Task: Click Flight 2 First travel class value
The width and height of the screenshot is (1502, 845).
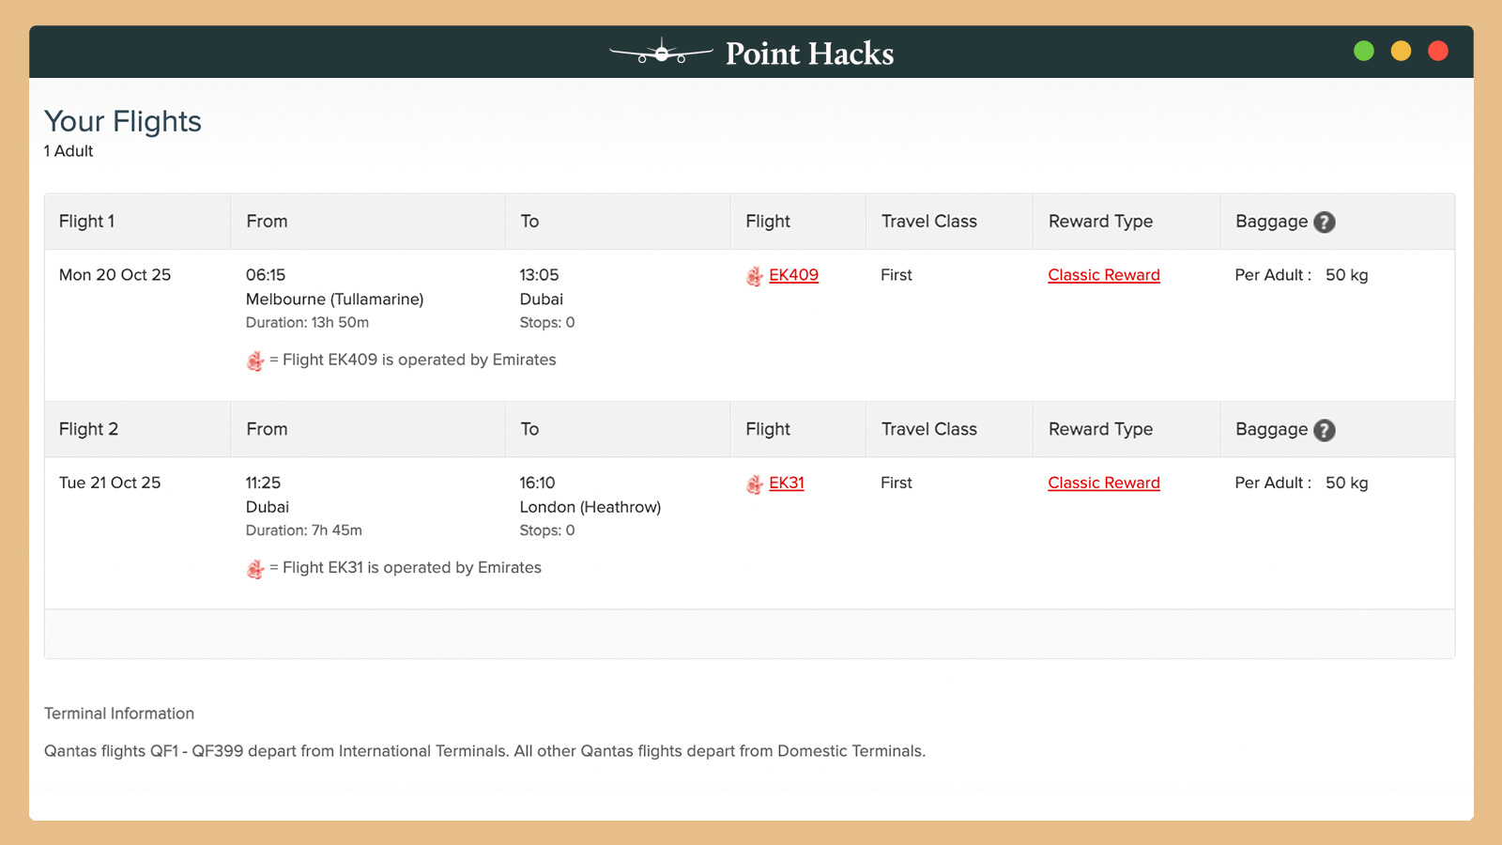Action: pyautogui.click(x=897, y=483)
